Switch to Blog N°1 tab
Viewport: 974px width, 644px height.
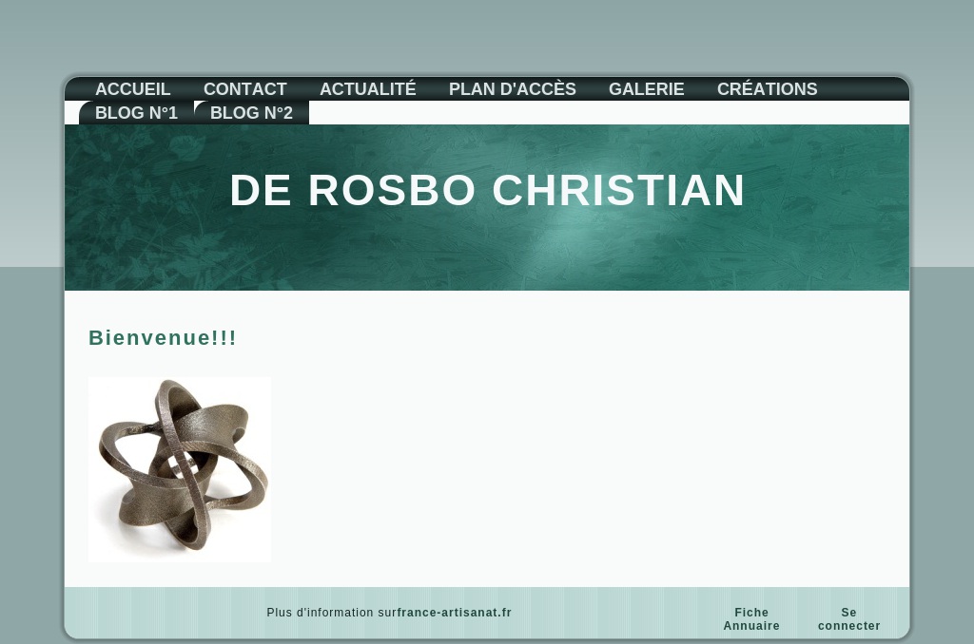(x=136, y=113)
